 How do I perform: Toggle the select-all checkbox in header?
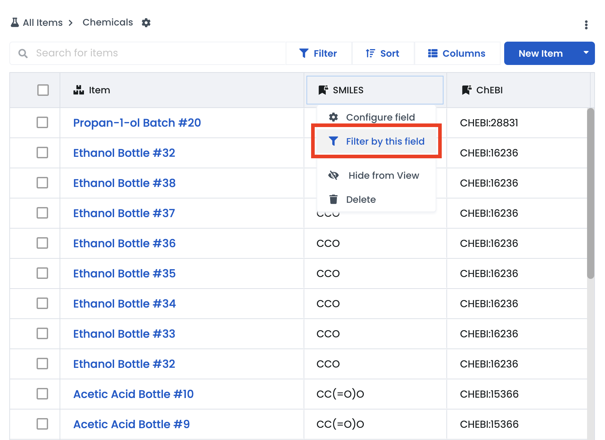(43, 90)
